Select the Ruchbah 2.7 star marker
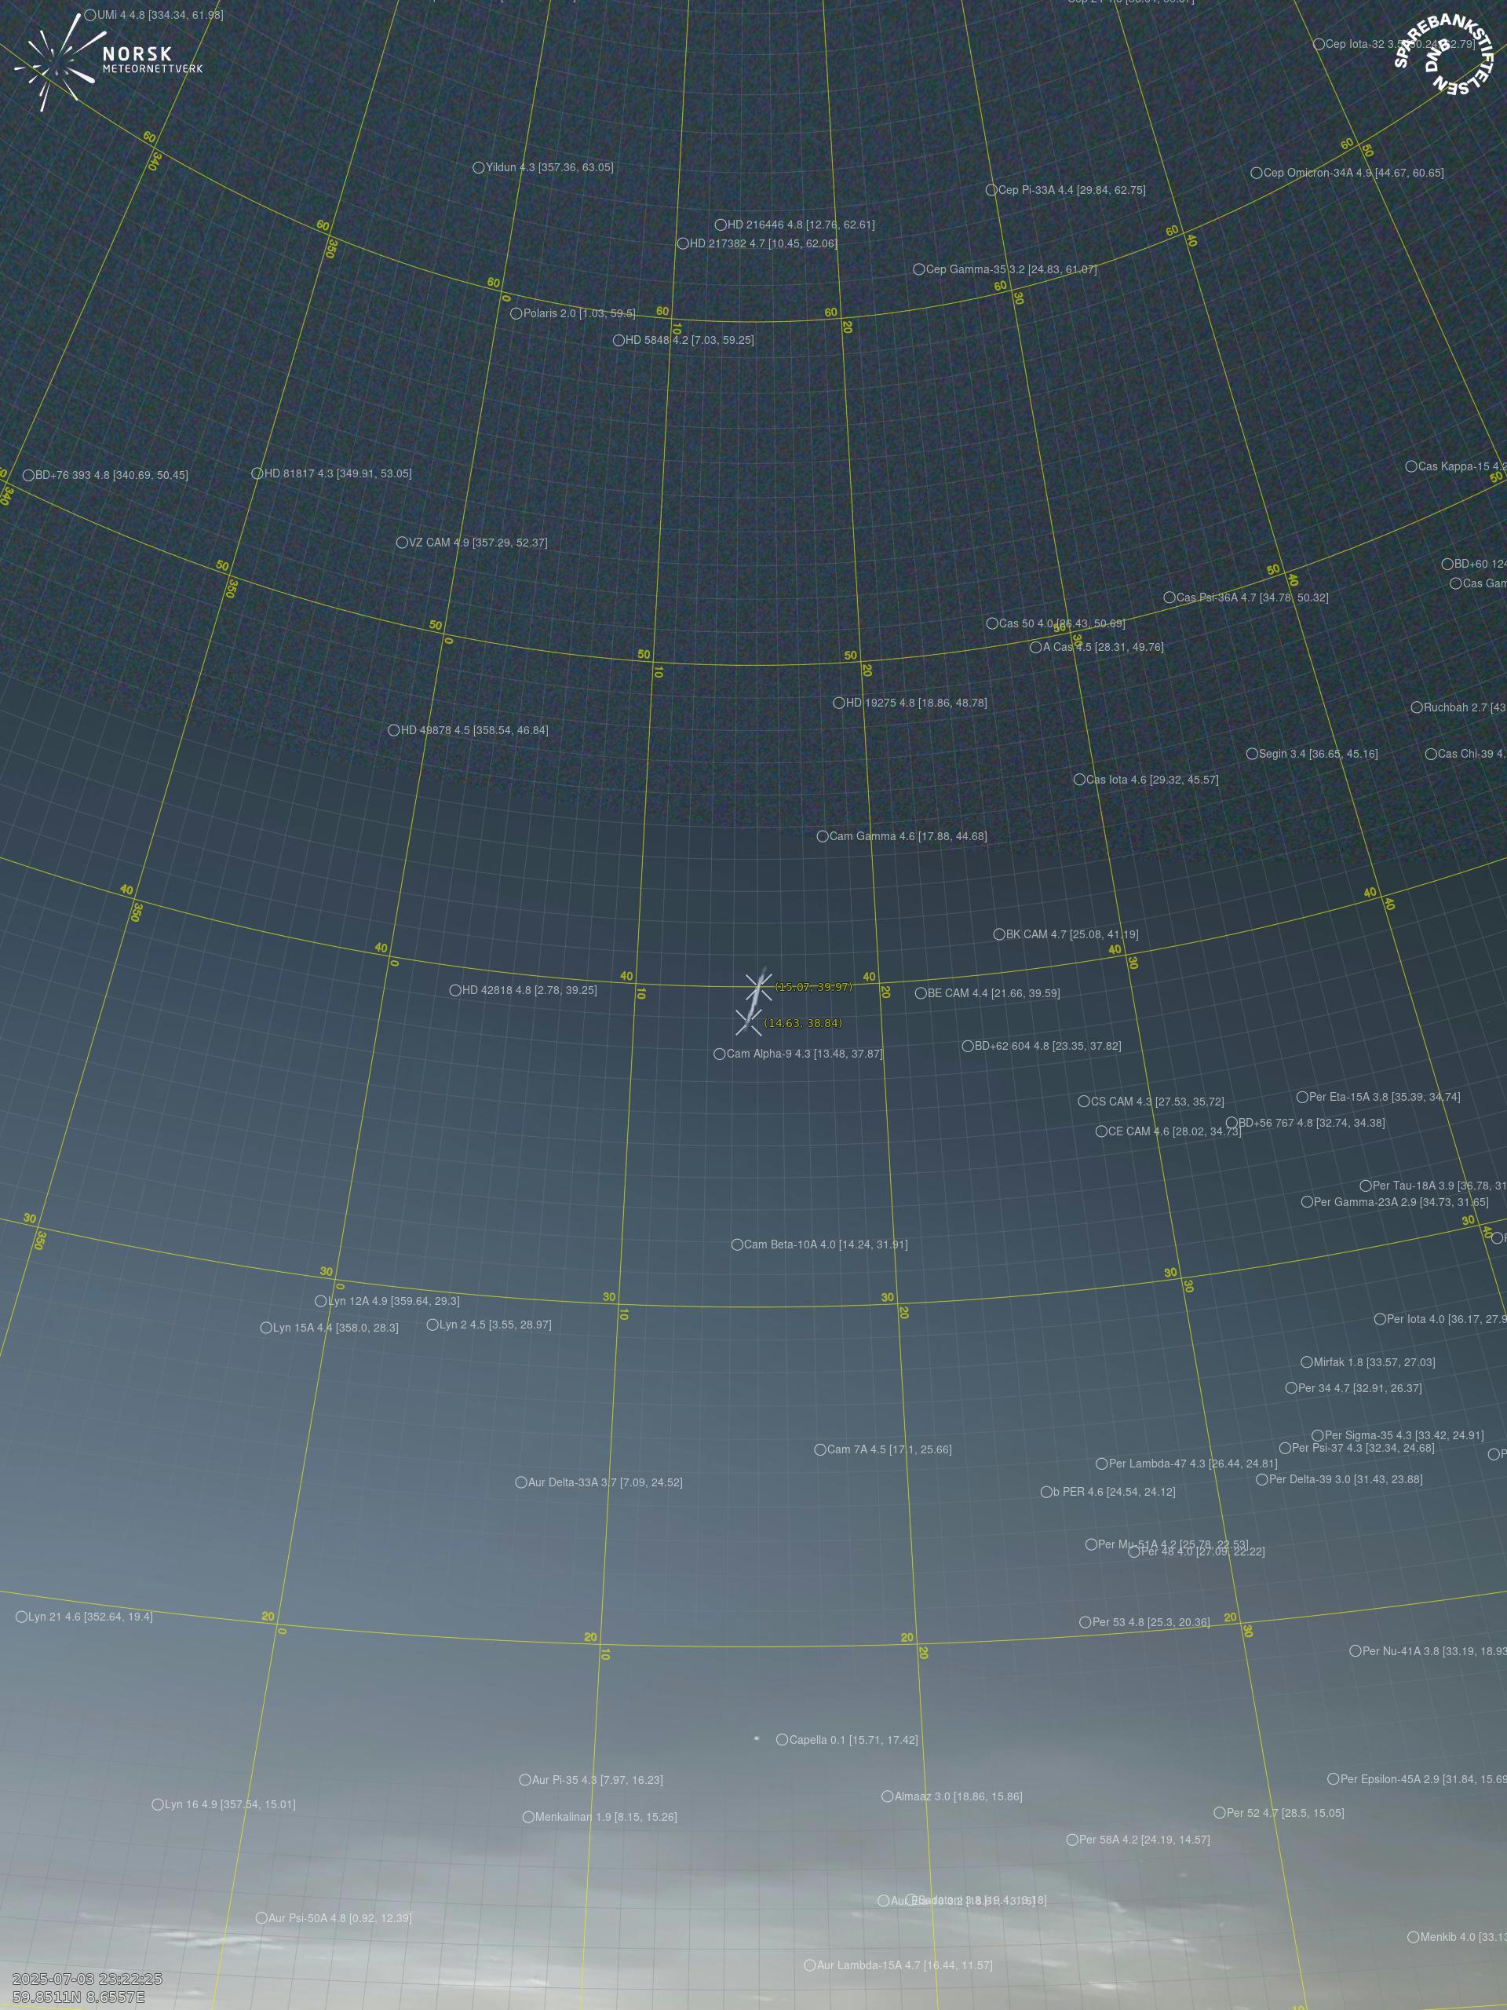Screen dimensions: 1507x2010 (1416, 707)
